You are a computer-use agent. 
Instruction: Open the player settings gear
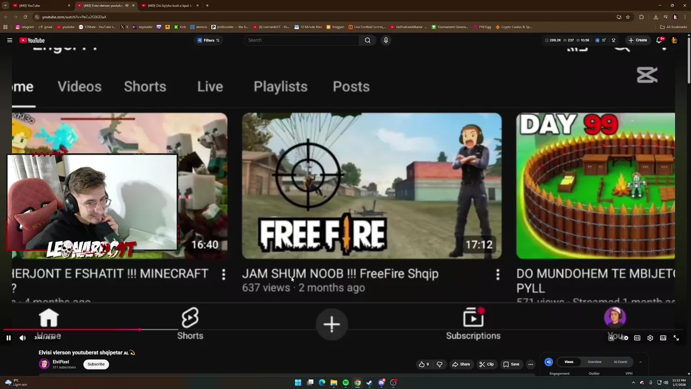pos(650,338)
